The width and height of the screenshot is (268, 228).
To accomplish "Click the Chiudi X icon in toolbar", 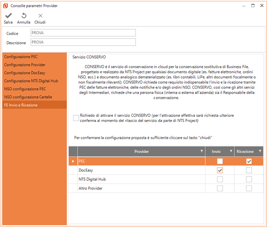I will (x=40, y=16).
